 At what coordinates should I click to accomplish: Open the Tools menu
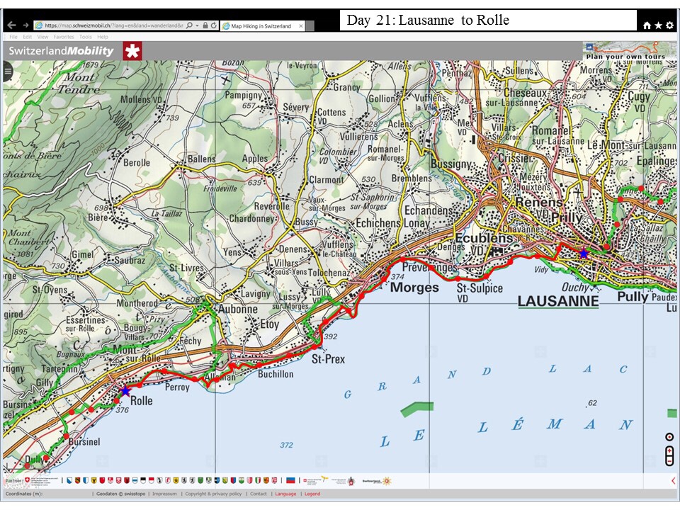86,37
